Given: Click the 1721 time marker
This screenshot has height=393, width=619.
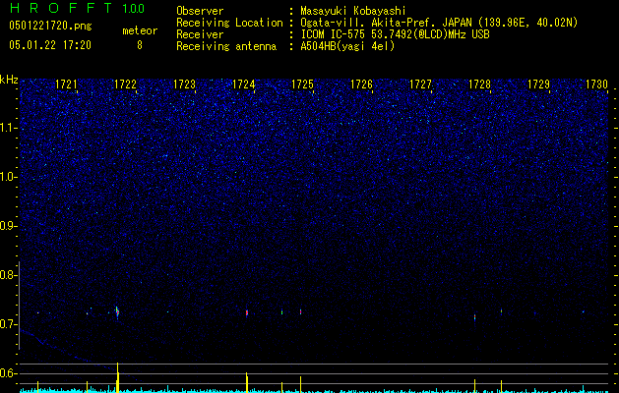Looking at the screenshot, I should click(x=66, y=84).
